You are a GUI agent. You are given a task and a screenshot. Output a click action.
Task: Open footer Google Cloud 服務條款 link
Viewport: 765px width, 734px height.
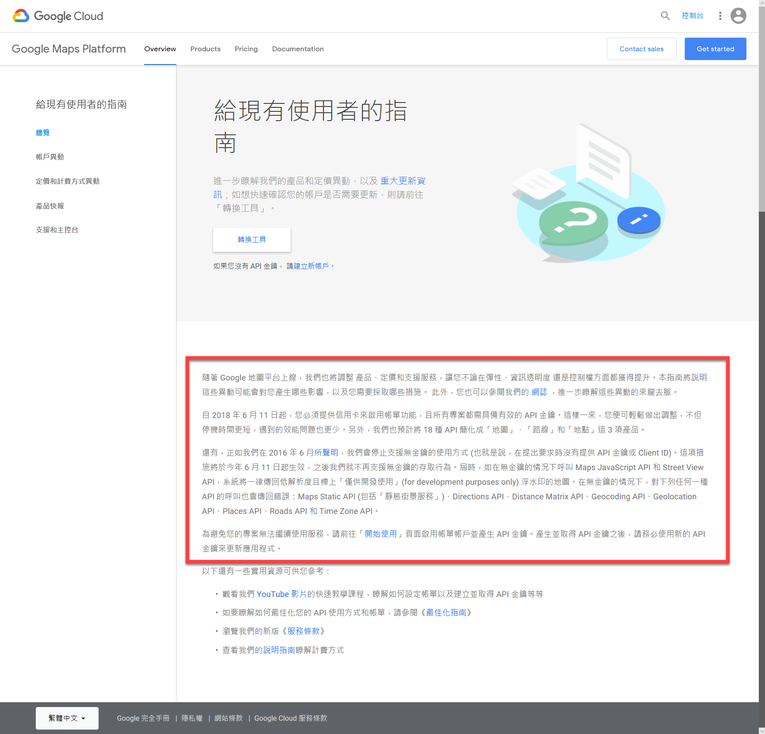291,718
